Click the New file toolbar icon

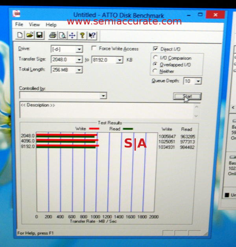(20, 35)
